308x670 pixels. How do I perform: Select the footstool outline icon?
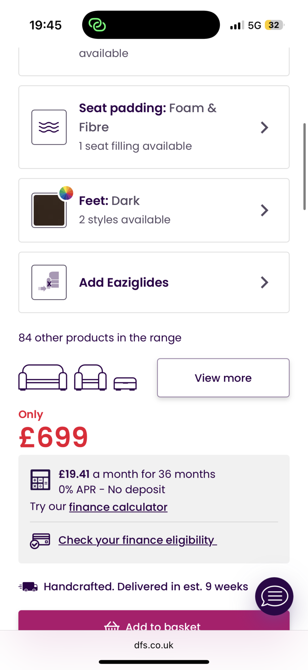(x=125, y=384)
